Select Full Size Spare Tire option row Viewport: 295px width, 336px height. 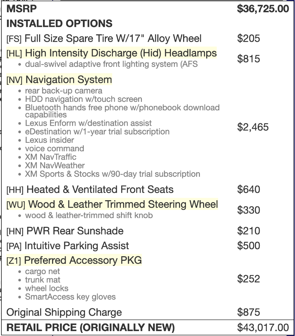point(104,38)
